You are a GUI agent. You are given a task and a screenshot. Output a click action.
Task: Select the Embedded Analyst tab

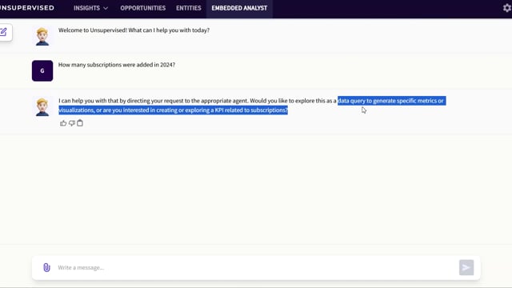click(239, 8)
